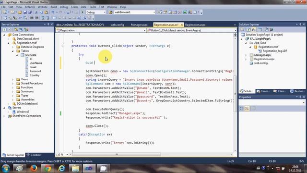The height and width of the screenshot is (173, 307).
Task: Click the Undo arrow icon
Action: click(53, 12)
